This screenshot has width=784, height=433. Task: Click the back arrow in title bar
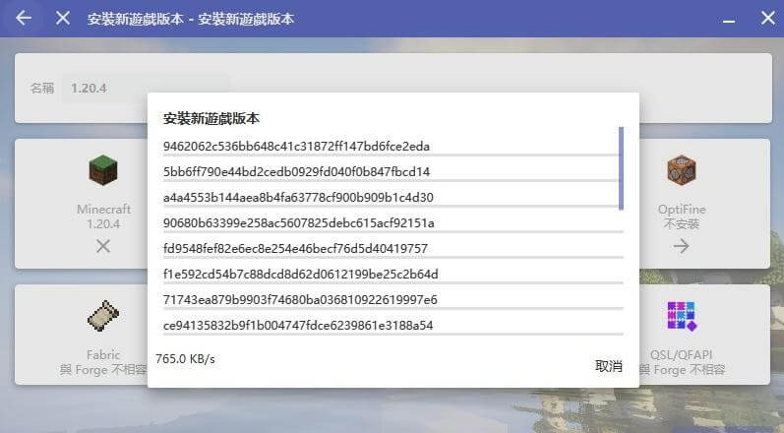click(24, 18)
